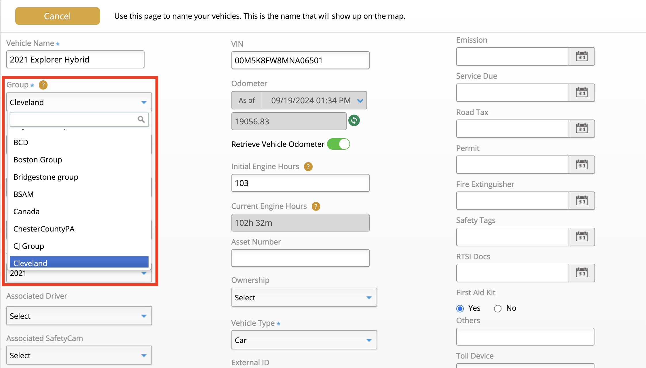Select the Canada group option
646x368 pixels.
[x=26, y=212]
